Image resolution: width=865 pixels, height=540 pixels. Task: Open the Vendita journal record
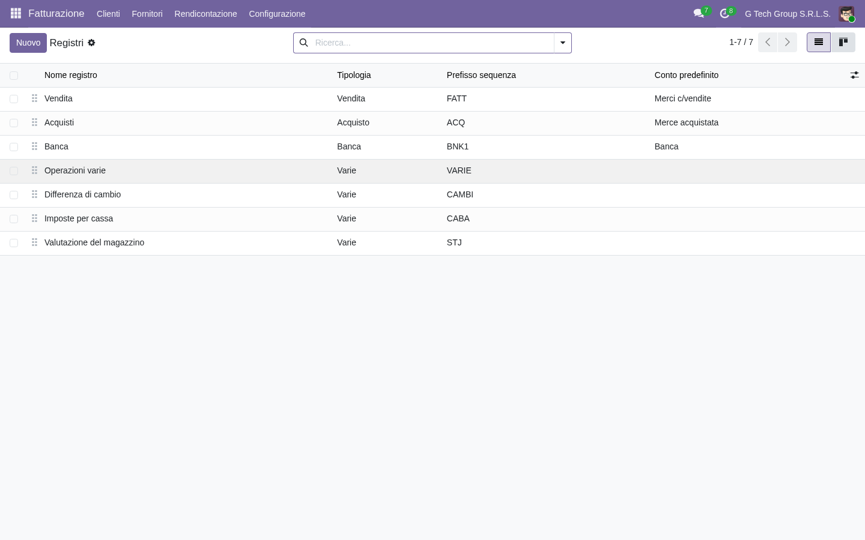coord(58,98)
